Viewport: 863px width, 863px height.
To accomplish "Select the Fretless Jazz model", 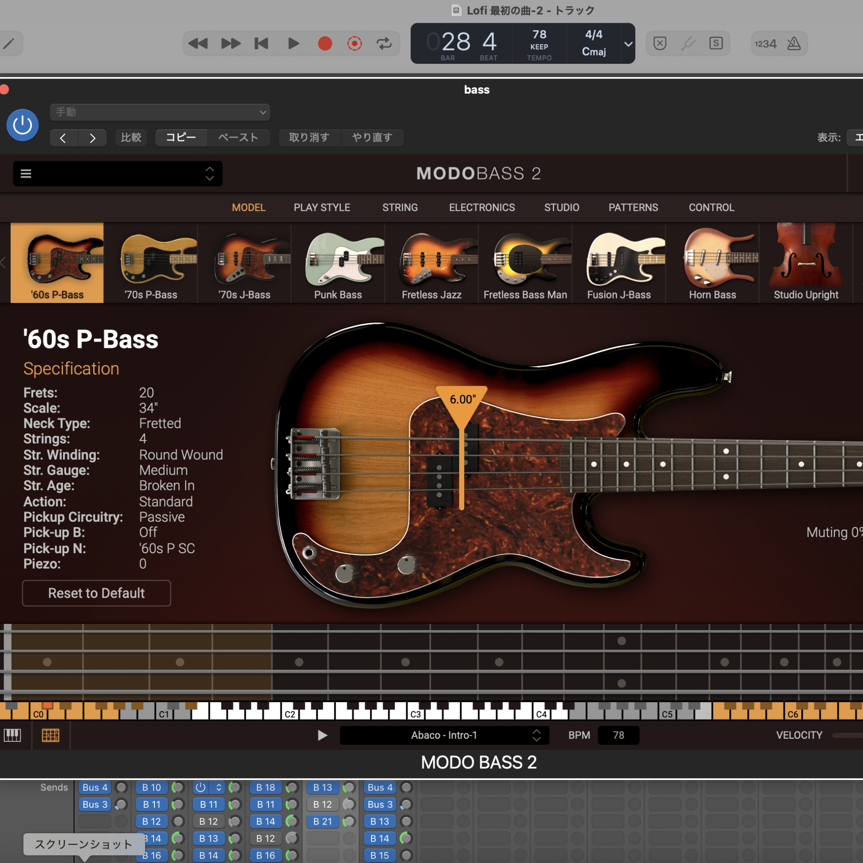I will pyautogui.click(x=431, y=263).
